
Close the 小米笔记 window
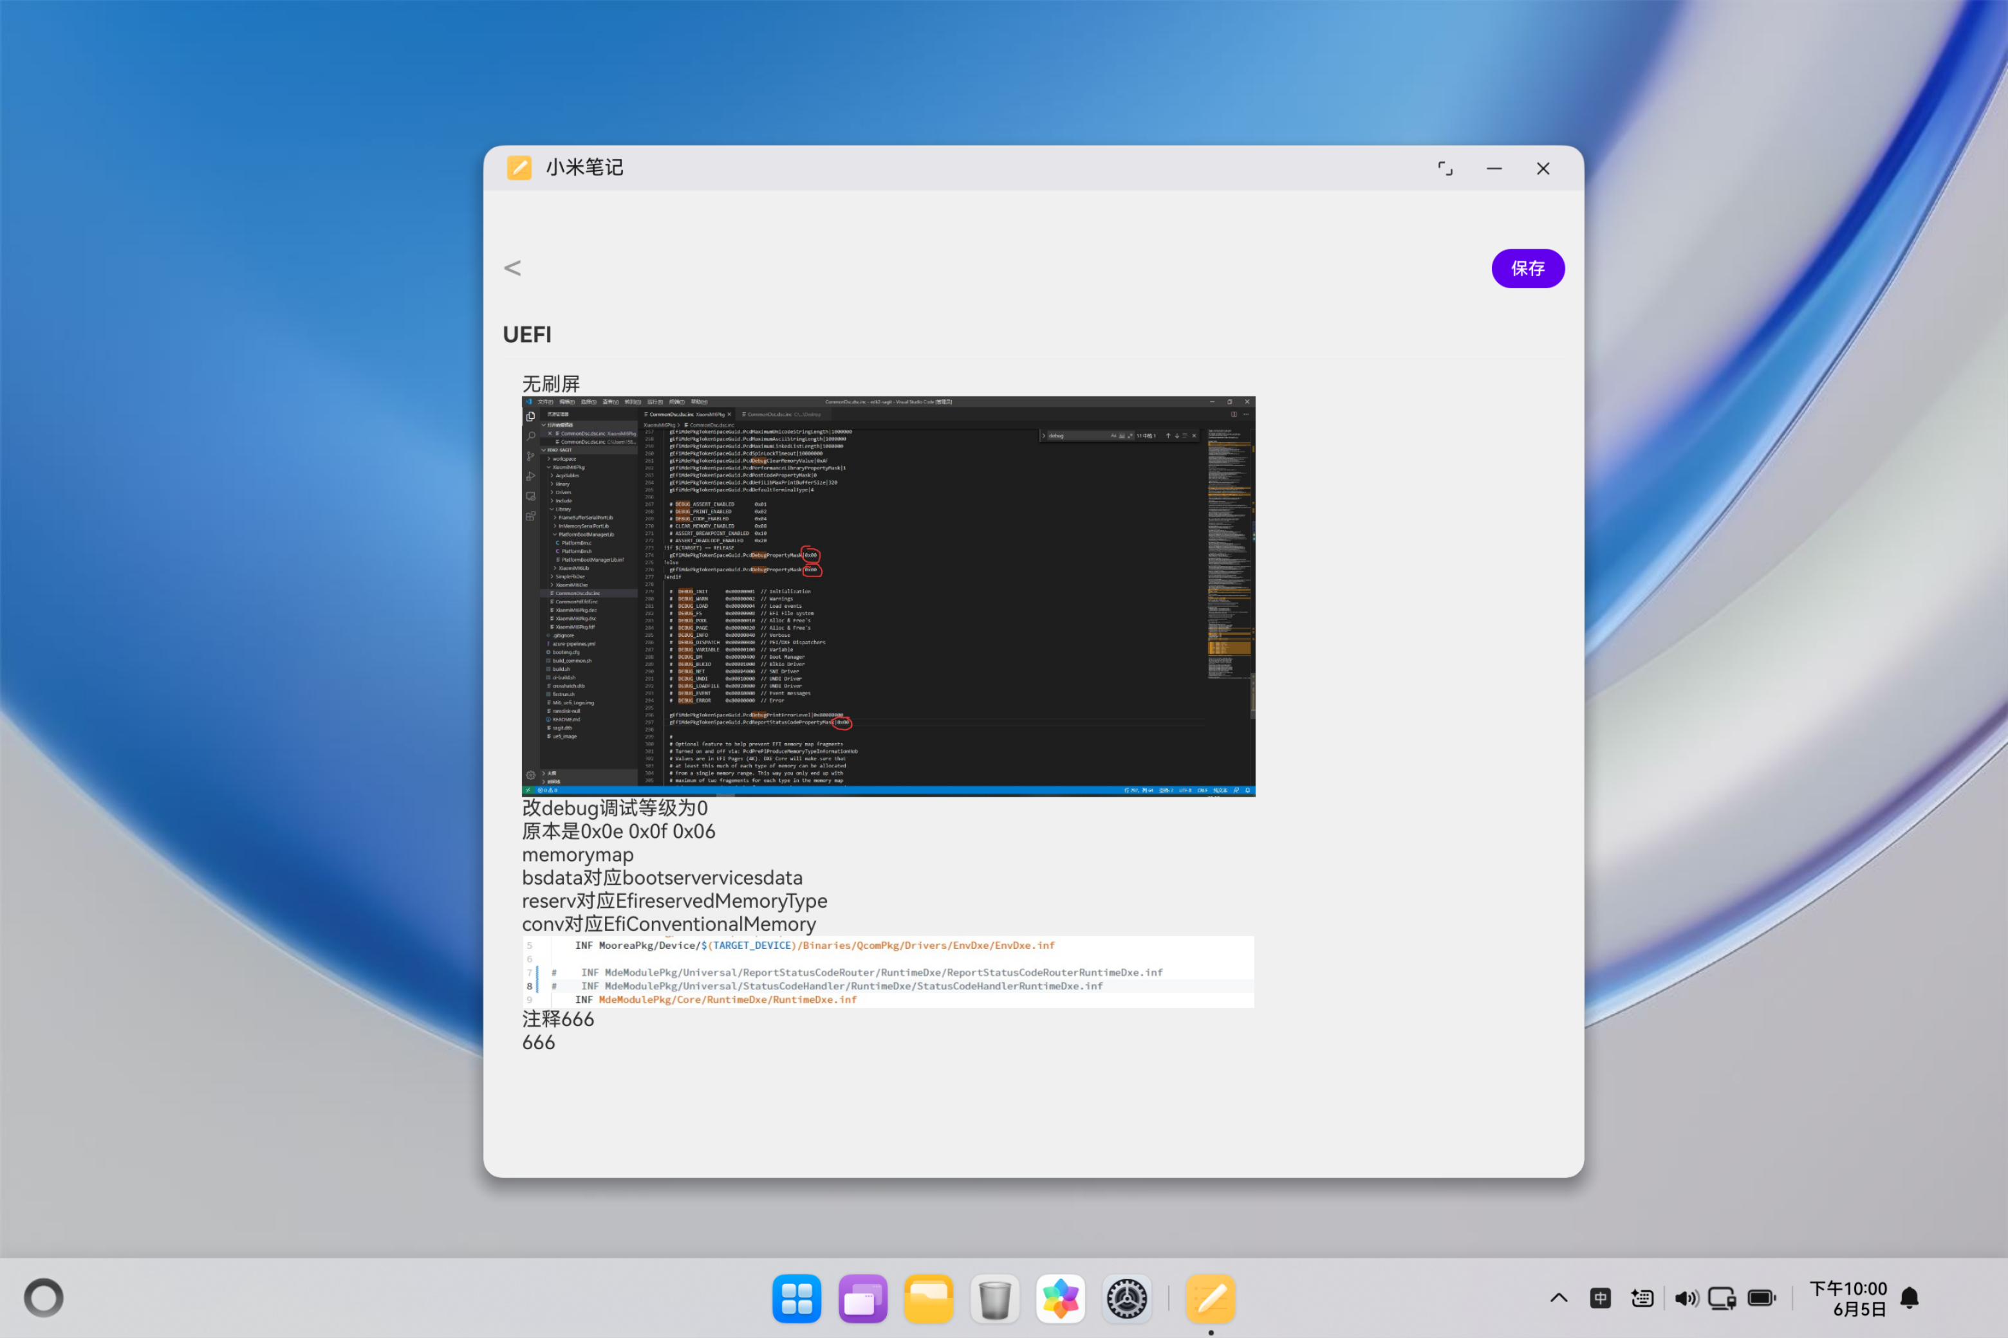tap(1543, 168)
